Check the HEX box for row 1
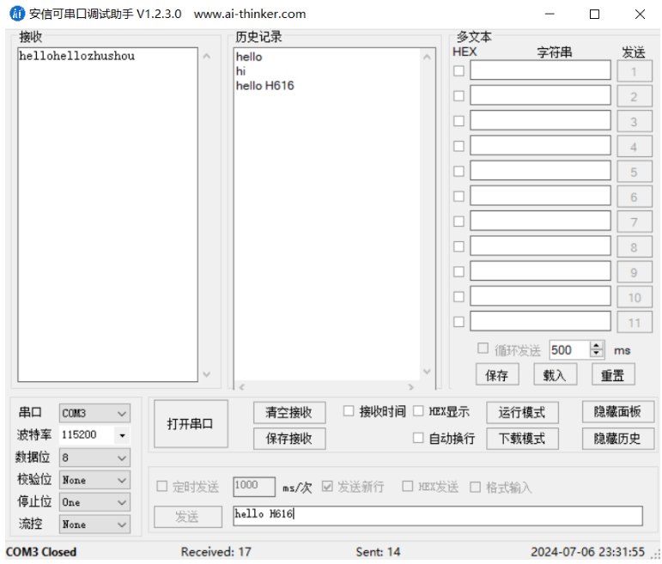The height and width of the screenshot is (564, 662). [x=459, y=70]
